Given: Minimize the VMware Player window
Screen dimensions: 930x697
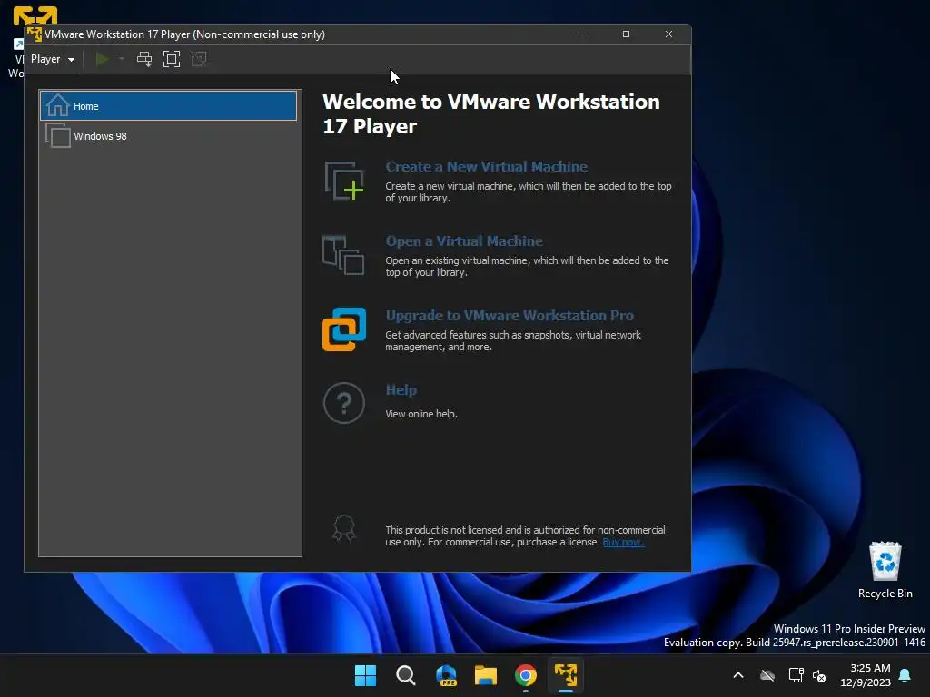Looking at the screenshot, I should [x=584, y=34].
